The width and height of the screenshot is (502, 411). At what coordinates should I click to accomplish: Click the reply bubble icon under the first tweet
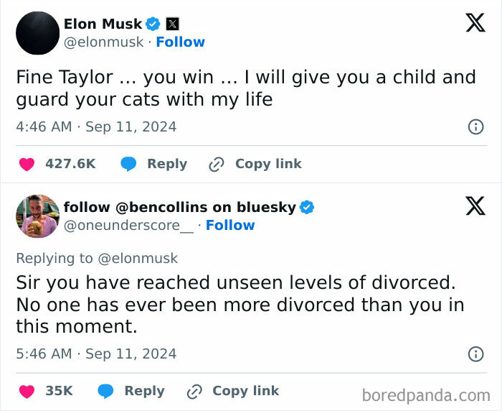click(x=129, y=165)
